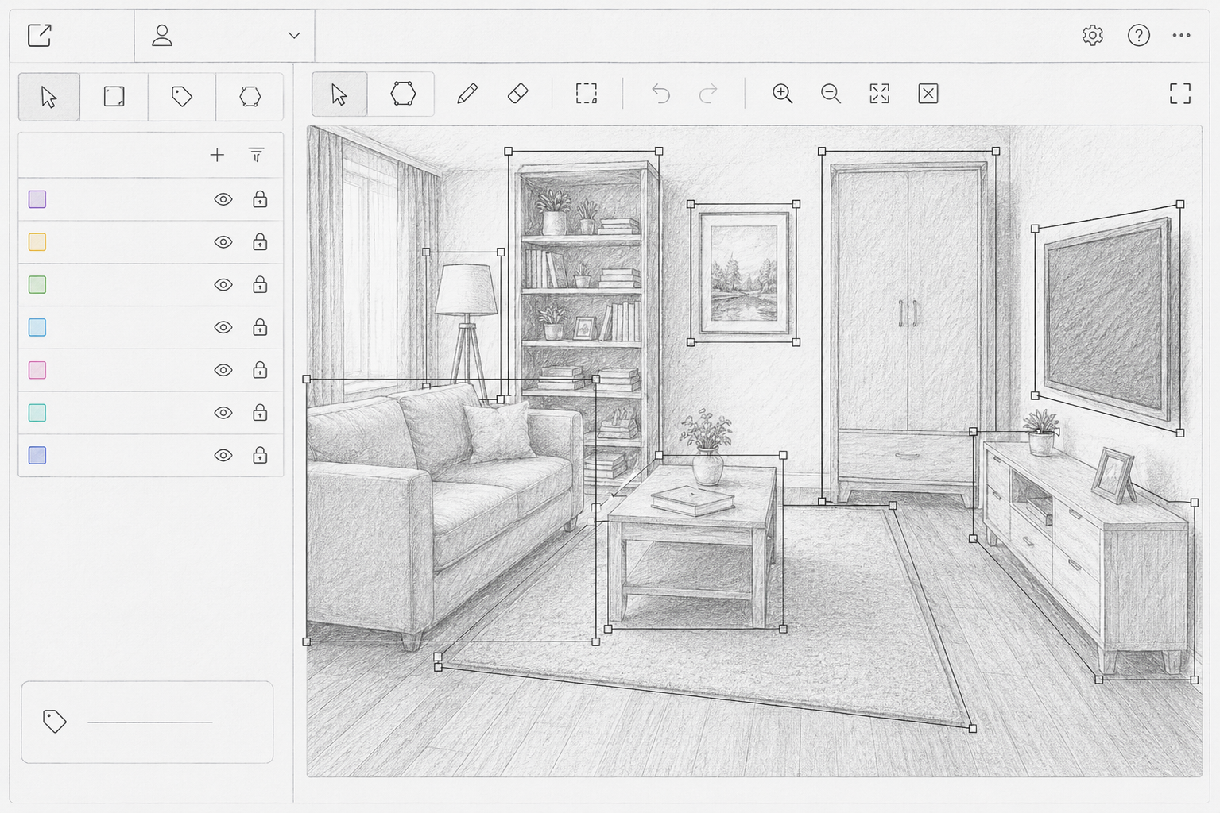Toggle visibility of the purple label
This screenshot has height=813, width=1220.
coord(223,199)
